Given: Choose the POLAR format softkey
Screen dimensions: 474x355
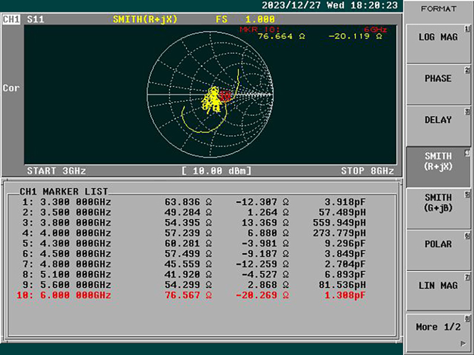Looking at the screenshot, I should [438, 250].
